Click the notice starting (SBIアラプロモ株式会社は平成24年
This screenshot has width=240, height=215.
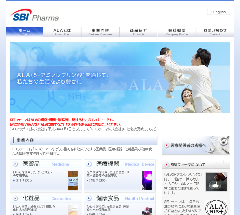click(83, 129)
